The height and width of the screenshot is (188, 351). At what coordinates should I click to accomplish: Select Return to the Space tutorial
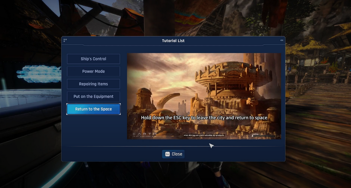(x=93, y=109)
